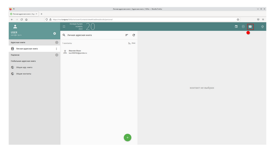Refresh the contact list

pos(134,35)
